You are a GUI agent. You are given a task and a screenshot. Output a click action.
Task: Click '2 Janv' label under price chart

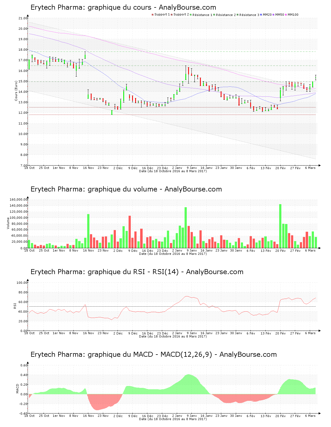tap(177, 168)
